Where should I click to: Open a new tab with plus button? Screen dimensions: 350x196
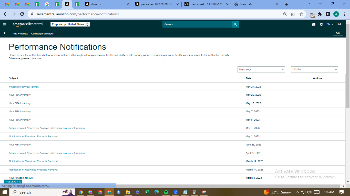(x=287, y=4)
